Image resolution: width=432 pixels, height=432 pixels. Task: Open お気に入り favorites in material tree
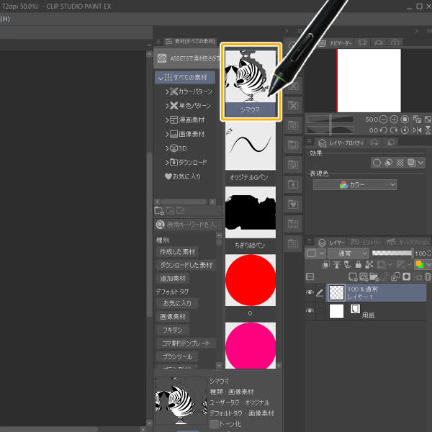tap(183, 176)
